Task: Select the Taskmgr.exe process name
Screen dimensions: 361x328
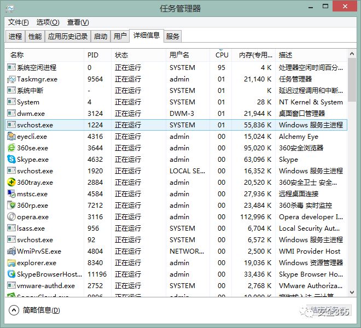Action: [x=37, y=79]
